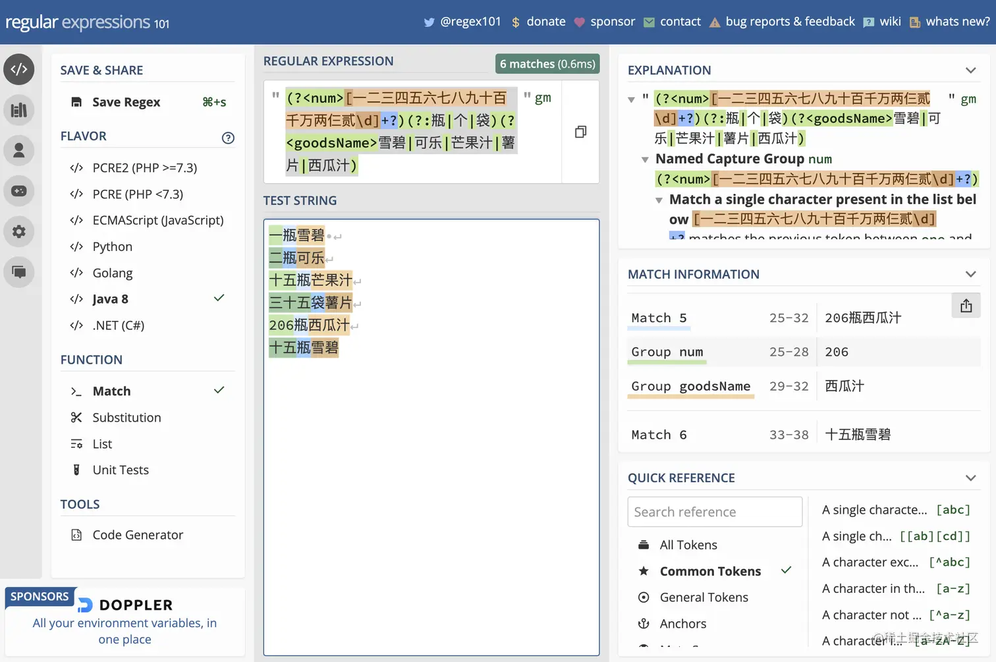The image size is (996, 662).
Task: Select Match 6 row in match info
Action: pos(804,435)
